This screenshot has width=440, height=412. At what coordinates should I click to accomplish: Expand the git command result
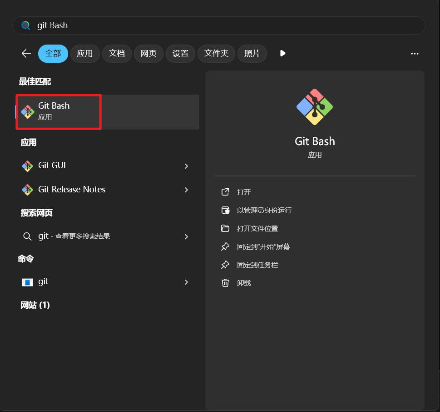point(186,282)
